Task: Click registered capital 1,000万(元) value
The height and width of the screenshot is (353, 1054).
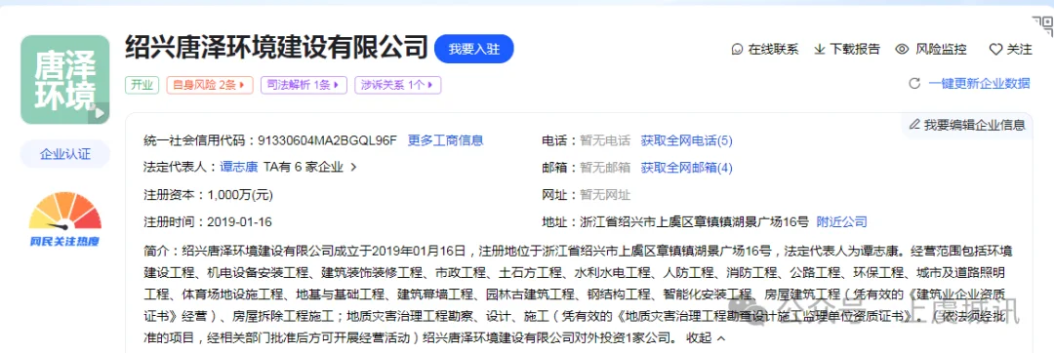Action: [240, 195]
